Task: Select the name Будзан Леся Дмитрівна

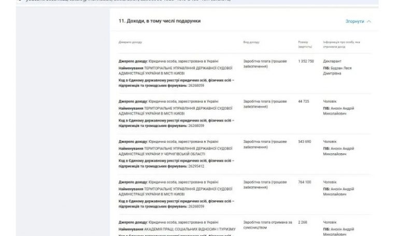Action: point(337,71)
